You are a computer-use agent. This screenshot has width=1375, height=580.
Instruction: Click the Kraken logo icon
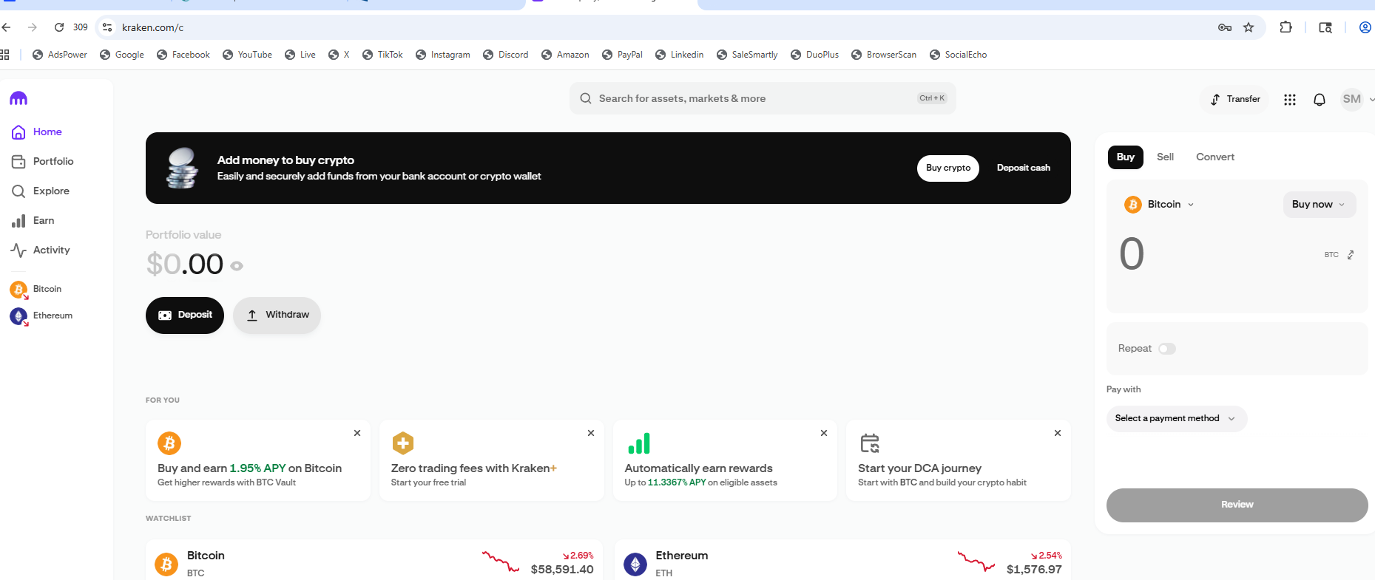click(18, 98)
